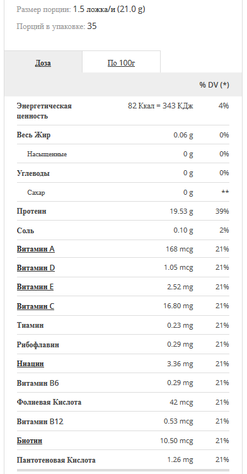Switch to the Доза tab

pos(43,63)
